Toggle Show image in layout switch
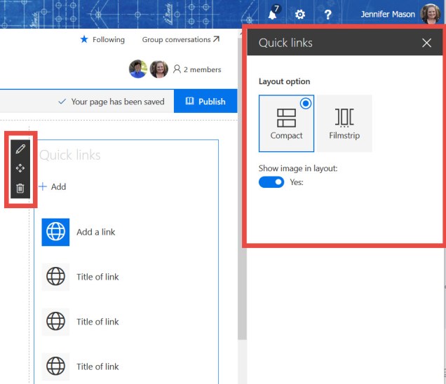446x384 pixels. click(x=271, y=182)
